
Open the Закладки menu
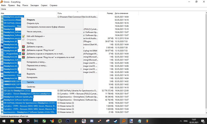(35, 5)
